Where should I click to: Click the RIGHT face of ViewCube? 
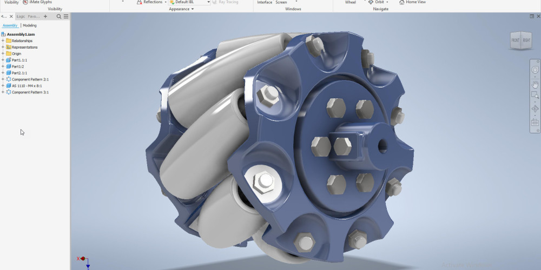tap(526, 40)
